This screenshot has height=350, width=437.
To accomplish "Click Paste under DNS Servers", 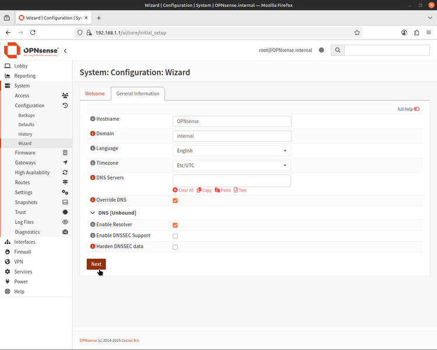I will tap(223, 190).
